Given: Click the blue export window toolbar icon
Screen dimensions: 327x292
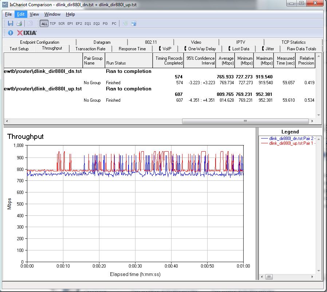Looking at the screenshot, I should (134, 23).
